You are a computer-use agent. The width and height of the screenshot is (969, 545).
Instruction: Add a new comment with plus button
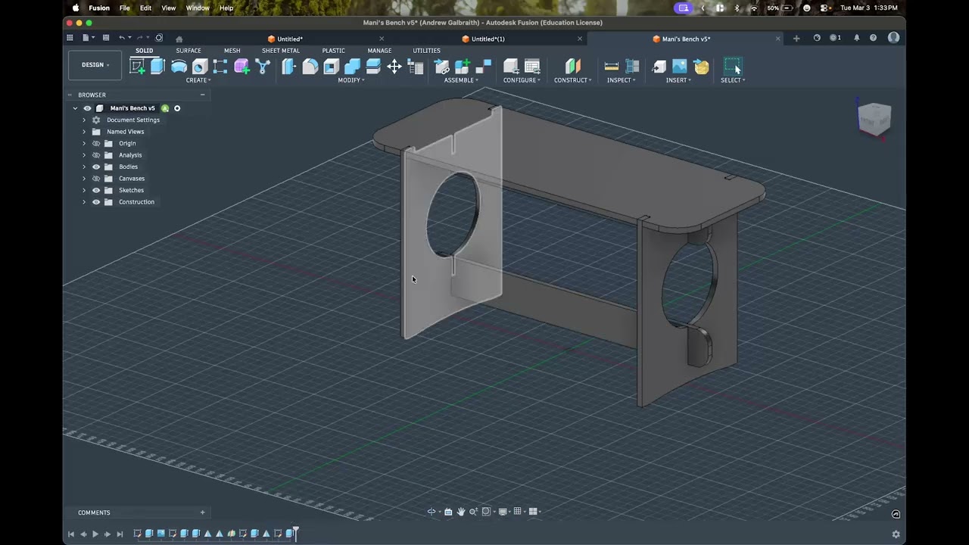coord(202,512)
